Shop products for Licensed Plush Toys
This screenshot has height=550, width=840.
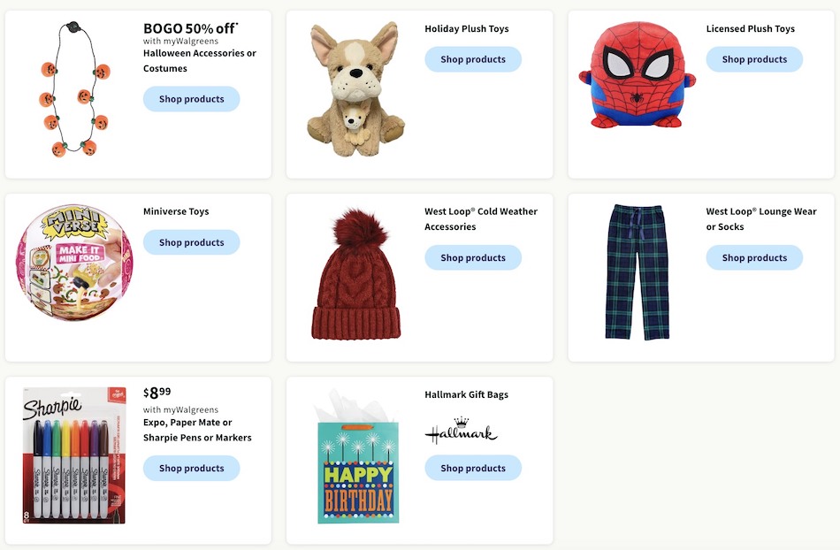(x=753, y=59)
